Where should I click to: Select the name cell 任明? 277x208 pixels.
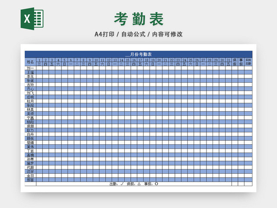[x=30, y=97]
